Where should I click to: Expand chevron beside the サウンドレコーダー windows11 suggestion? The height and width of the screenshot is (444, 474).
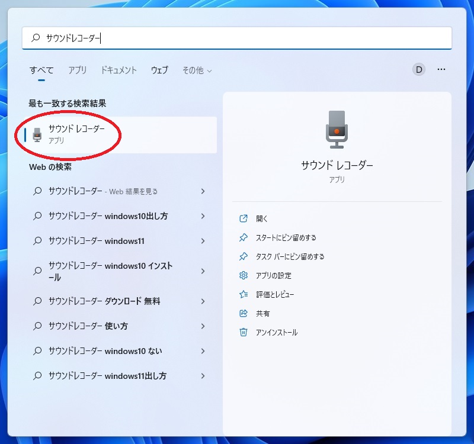[x=203, y=241]
